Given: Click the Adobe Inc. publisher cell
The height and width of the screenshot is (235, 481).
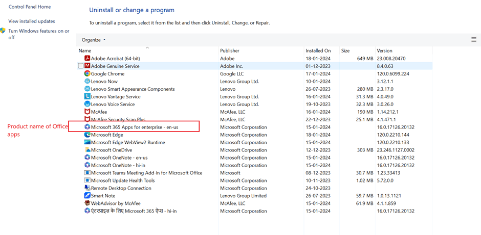Looking at the screenshot, I should (232, 66).
